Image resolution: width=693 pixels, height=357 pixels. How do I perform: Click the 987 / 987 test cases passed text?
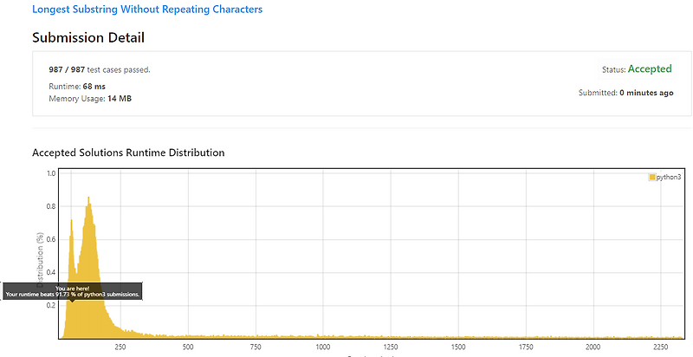pos(100,70)
